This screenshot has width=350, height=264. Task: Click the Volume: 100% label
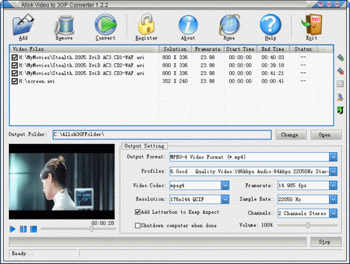[256, 225]
